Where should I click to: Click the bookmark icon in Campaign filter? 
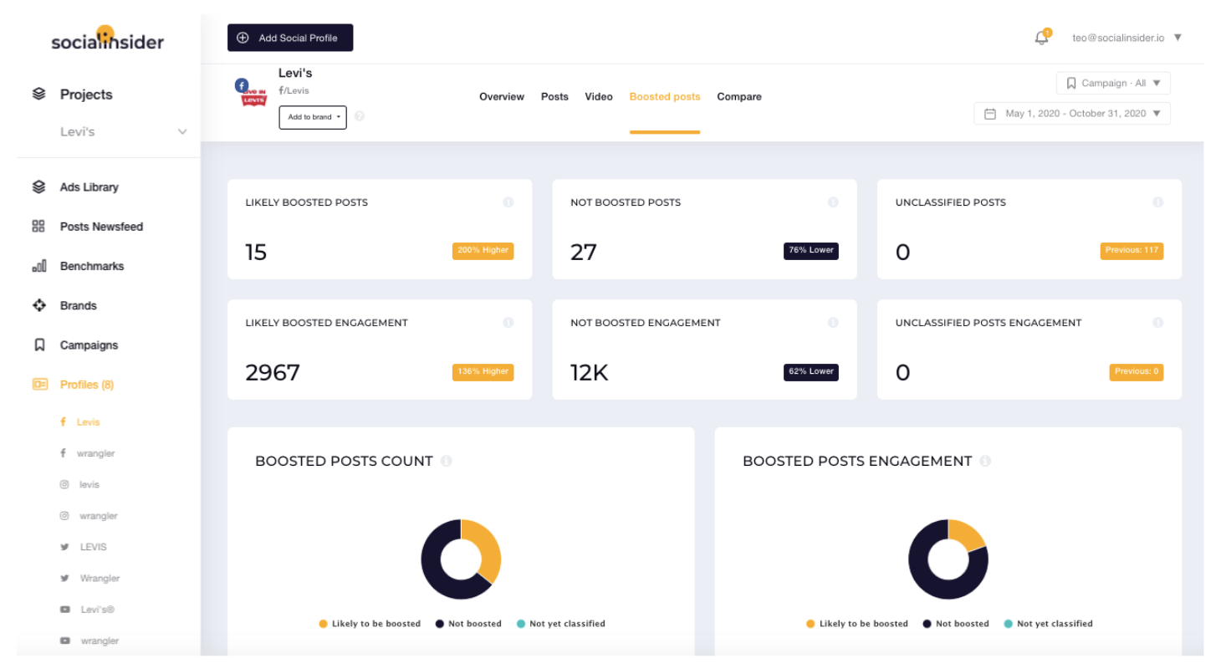pos(1070,83)
